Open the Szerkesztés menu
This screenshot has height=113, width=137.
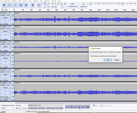click(7, 1)
